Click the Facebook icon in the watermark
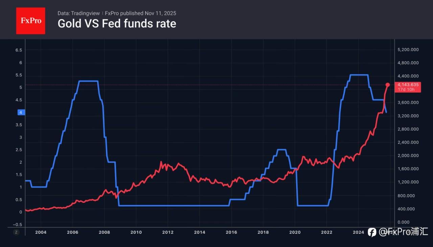Viewport: 433px width, 247px height. [372, 232]
